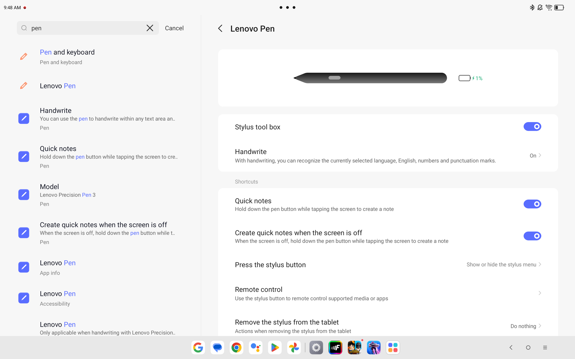Select the Model Lenovo Precision Pen 3 result
This screenshot has width=575, height=359.
coord(100,195)
